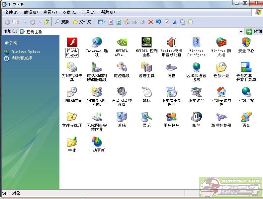Screen dimensions: 263x199
Task: Go up one folder level using toolbar arrow
Action: pyautogui.click(x=46, y=22)
